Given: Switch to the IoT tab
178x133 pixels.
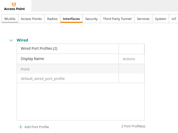Looking at the screenshot, I should coord(174,19).
